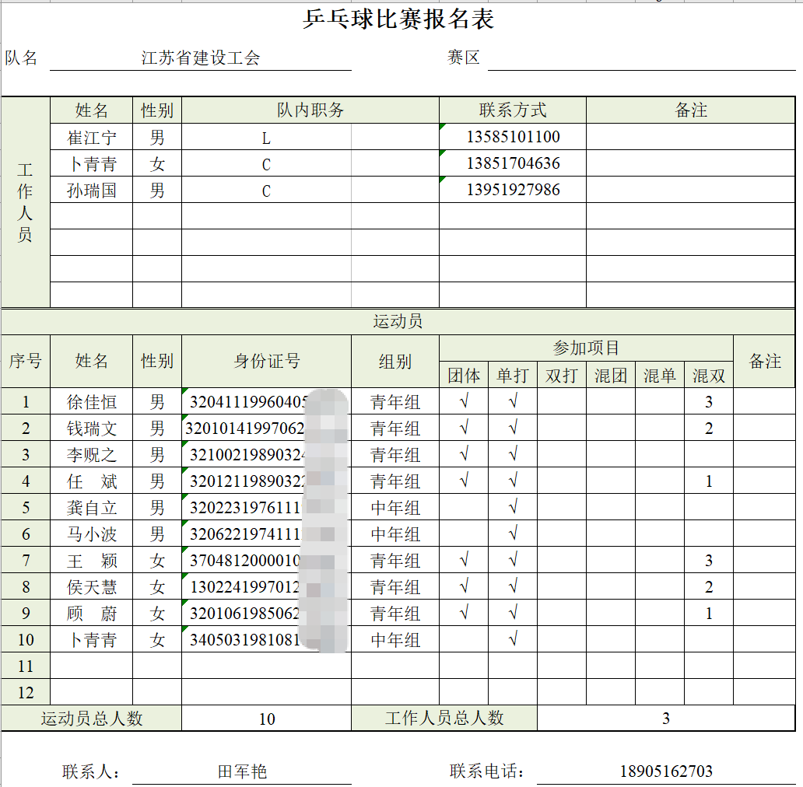Select the 赛区 label cell
This screenshot has height=787, width=803.
coord(464,58)
